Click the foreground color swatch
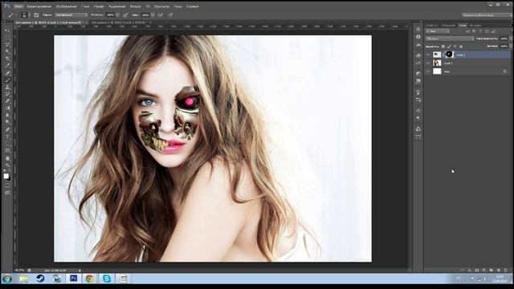 (6, 176)
